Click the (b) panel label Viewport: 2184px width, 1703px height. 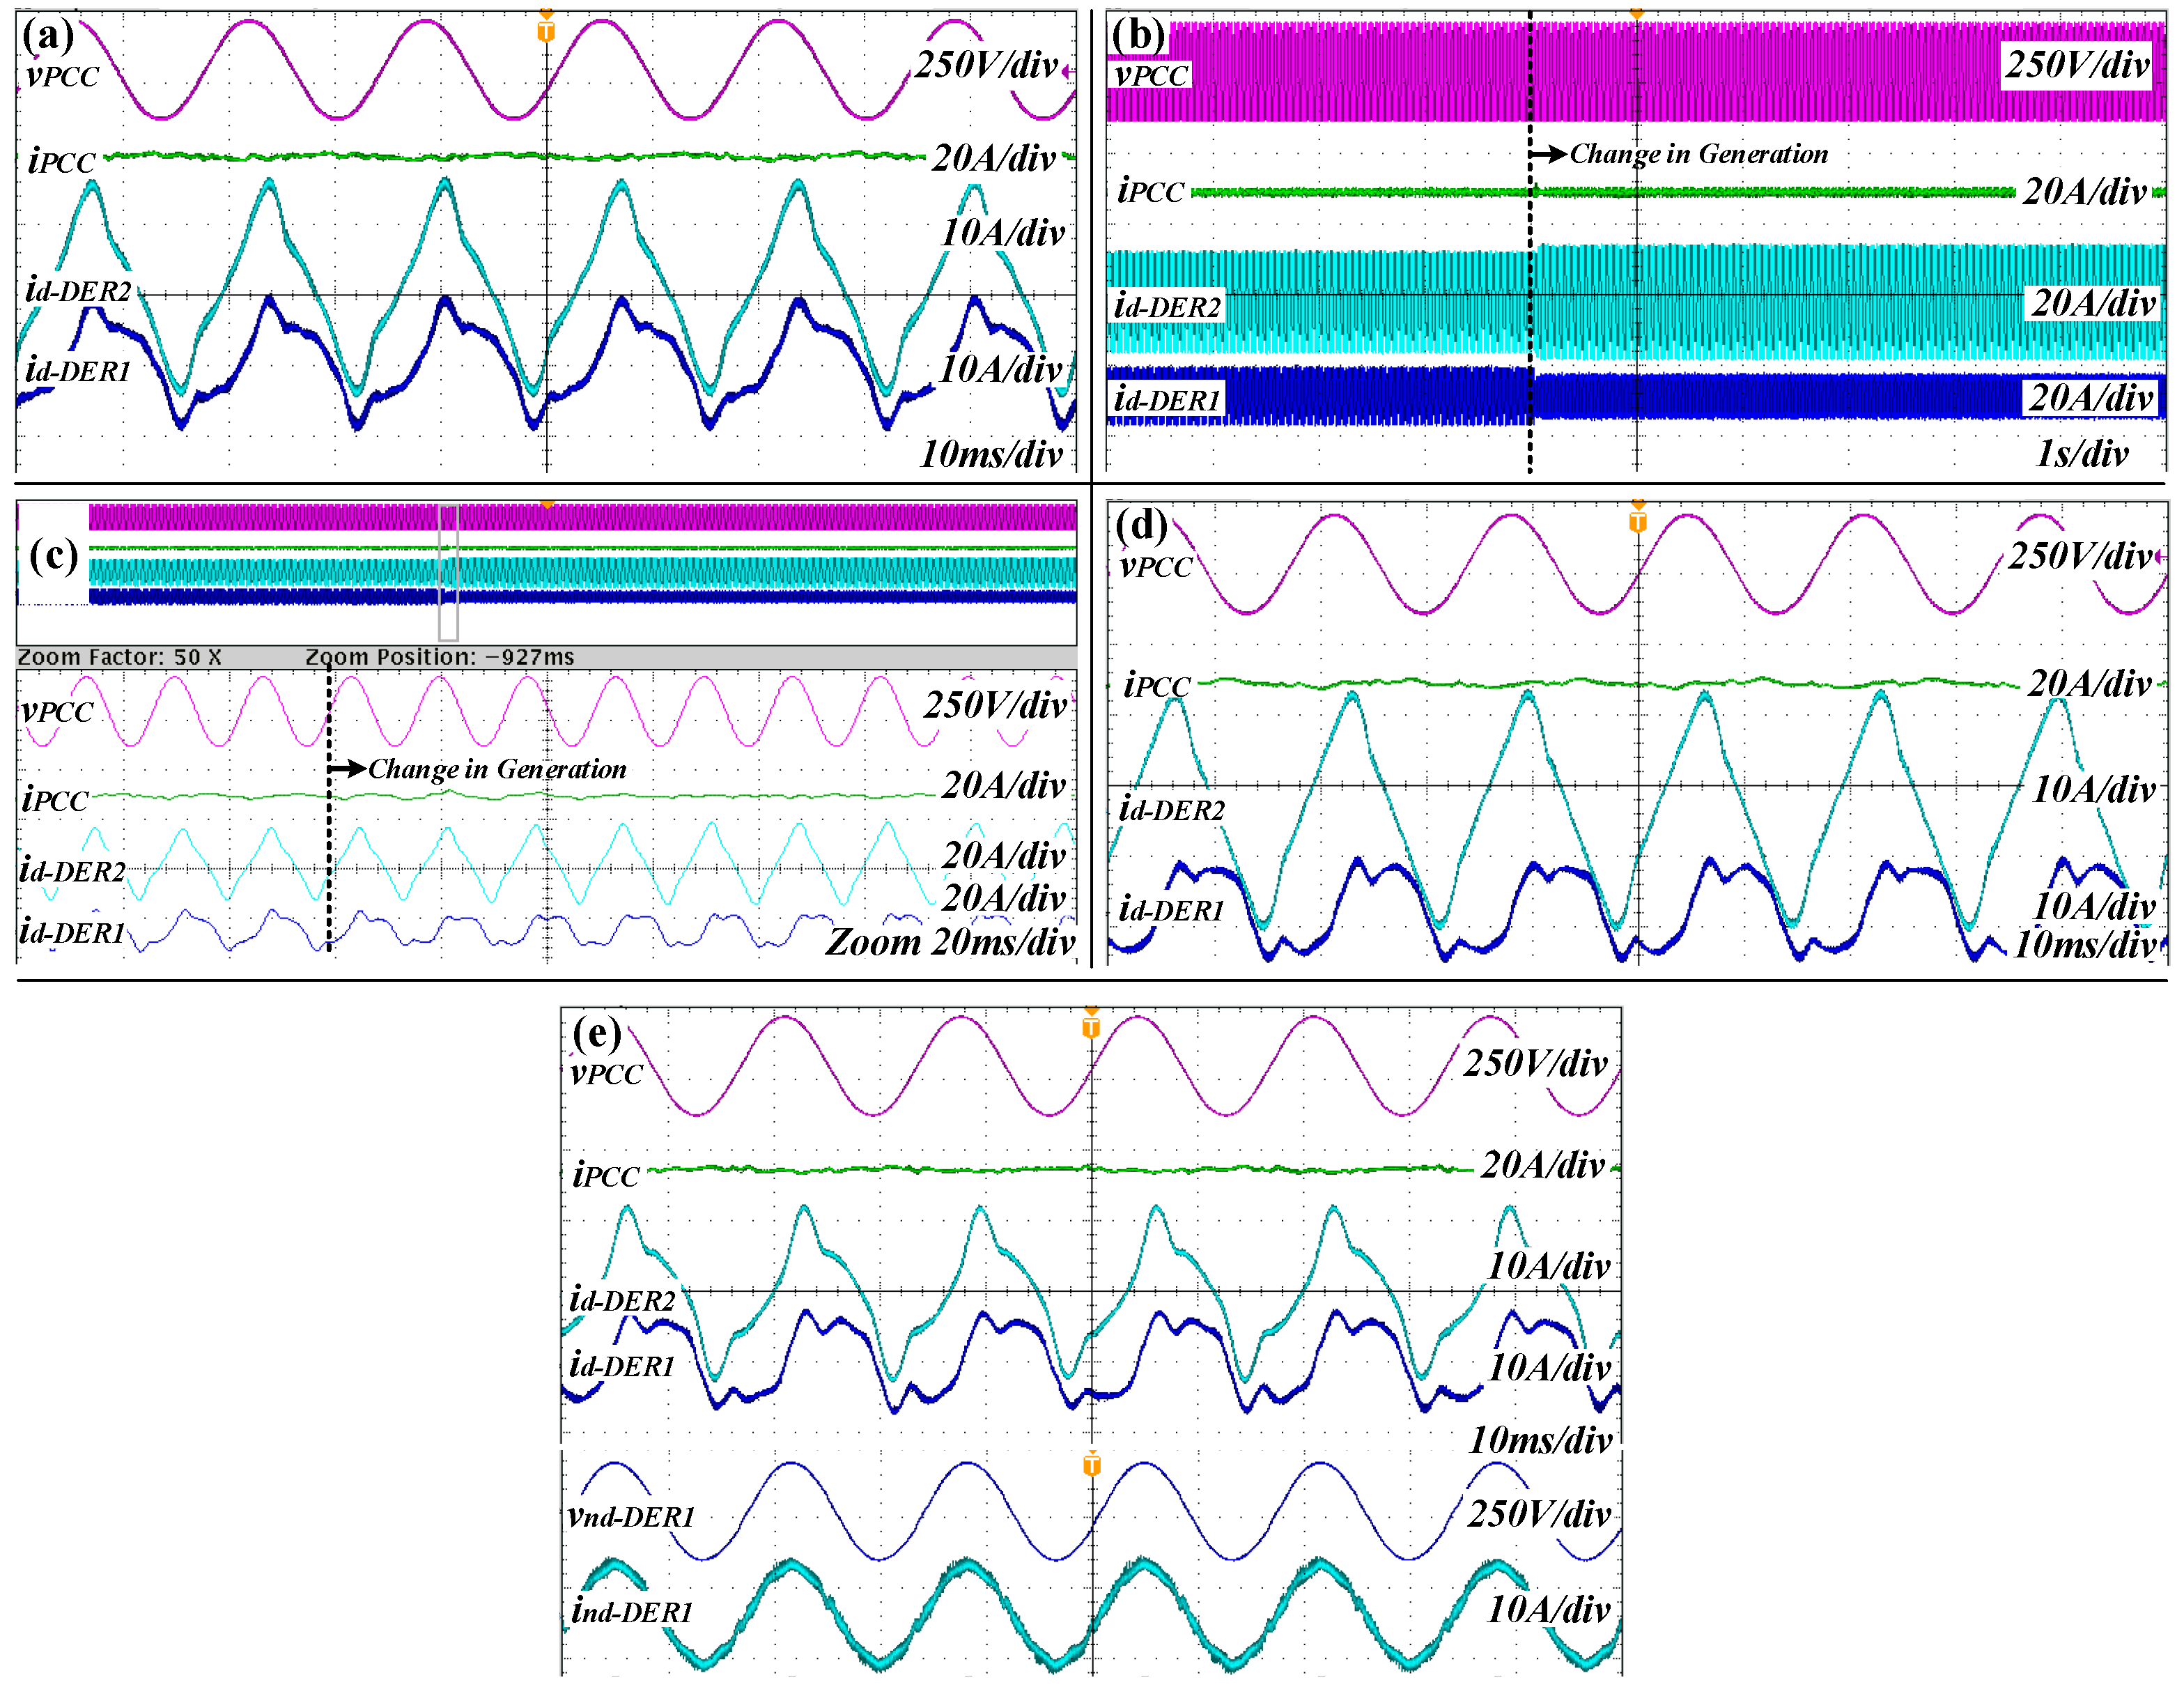(1138, 36)
